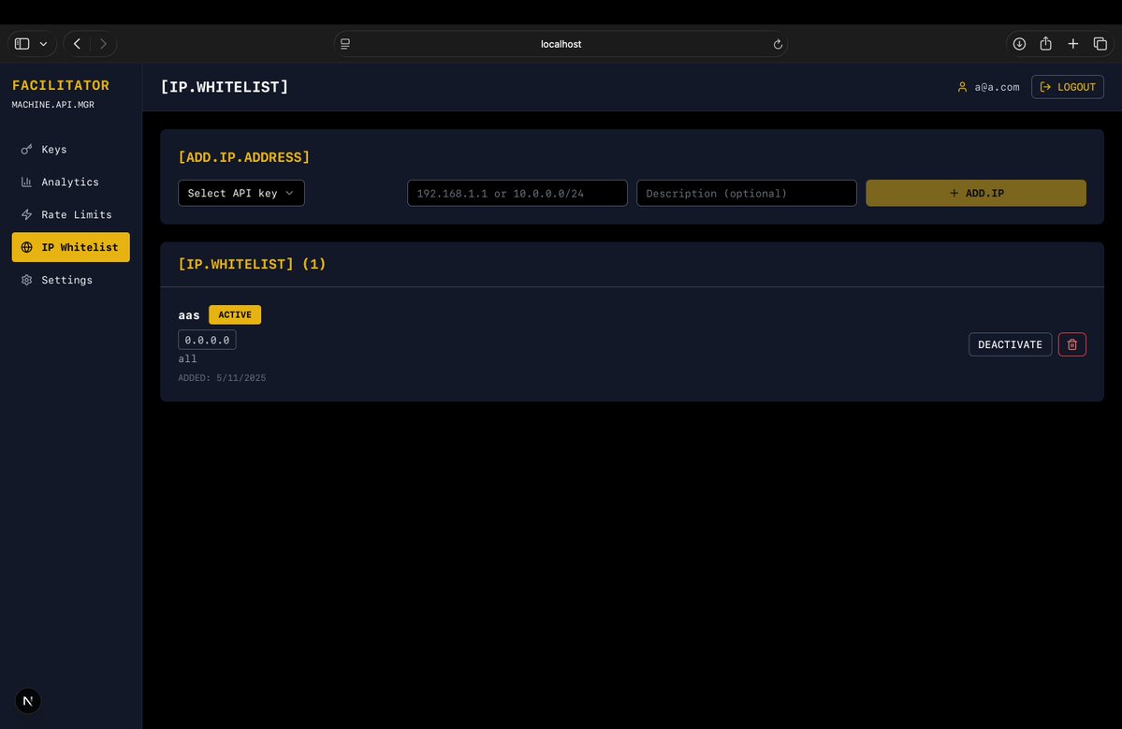Open Analytics from the sidebar
This screenshot has height=729, width=1122.
click(70, 182)
